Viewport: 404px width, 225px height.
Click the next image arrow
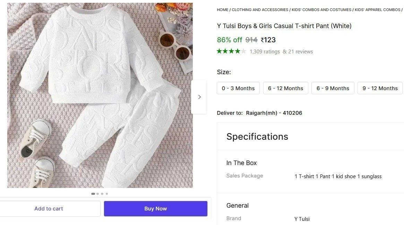pos(199,97)
